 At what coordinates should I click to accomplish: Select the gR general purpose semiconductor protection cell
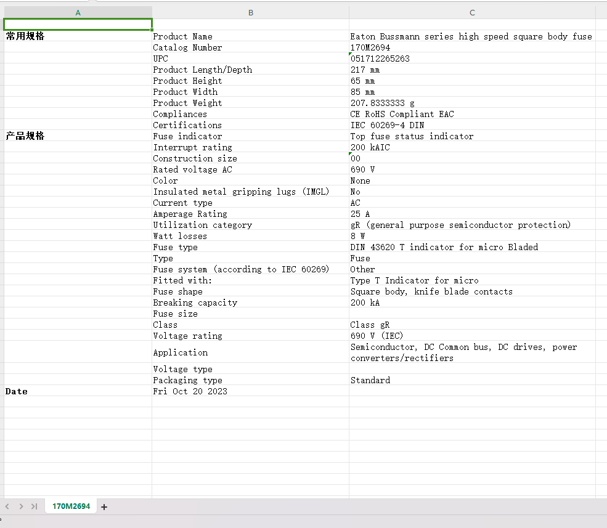click(472, 225)
